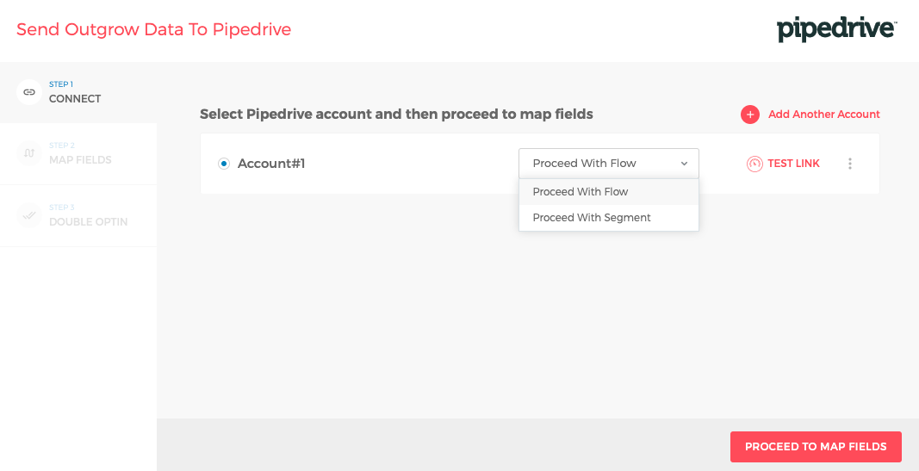
Task: Click the Account#1 label
Action: point(271,164)
